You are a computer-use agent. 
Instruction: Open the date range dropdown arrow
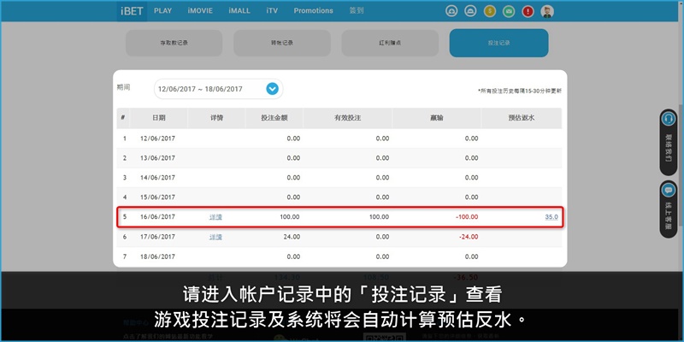(x=272, y=89)
